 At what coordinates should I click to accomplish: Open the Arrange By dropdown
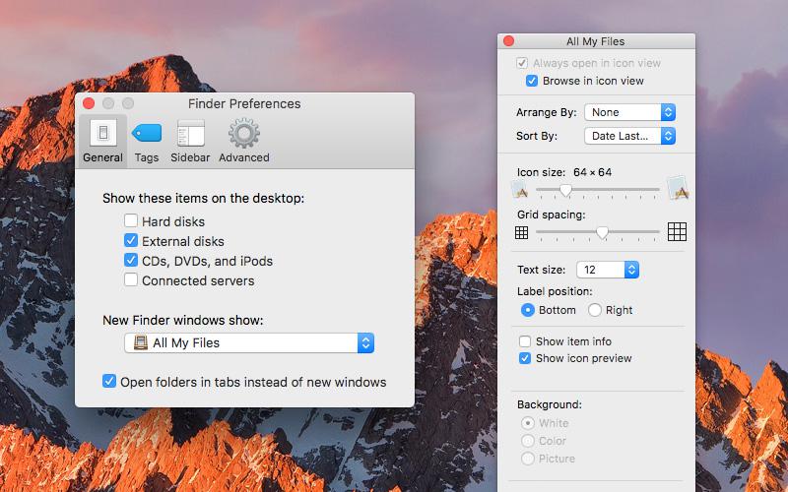(629, 112)
